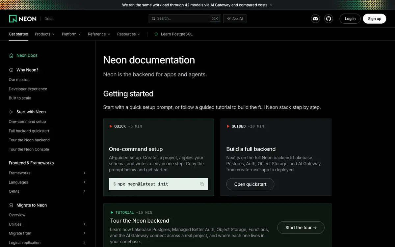Viewport: 395px width, 247px height.
Task: Select the Get started tab
Action: 18,34
